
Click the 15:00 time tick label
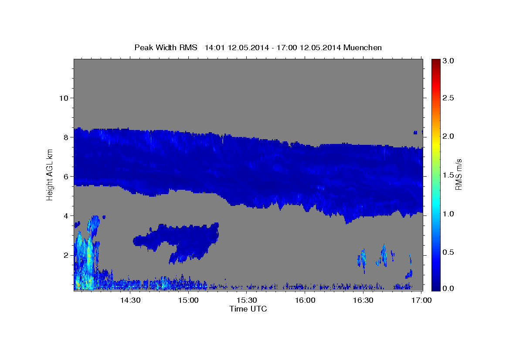point(188,300)
